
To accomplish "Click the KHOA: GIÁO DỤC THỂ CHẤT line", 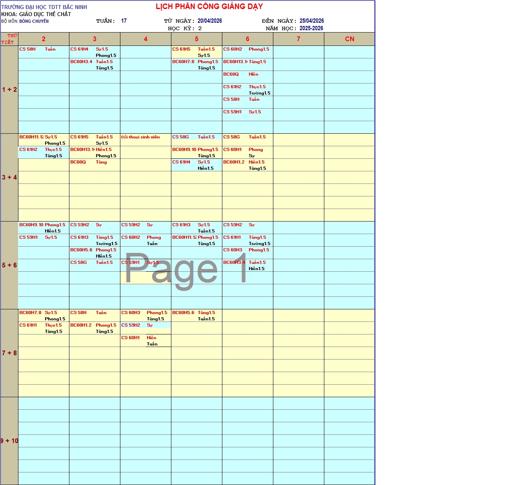I will (x=36, y=14).
